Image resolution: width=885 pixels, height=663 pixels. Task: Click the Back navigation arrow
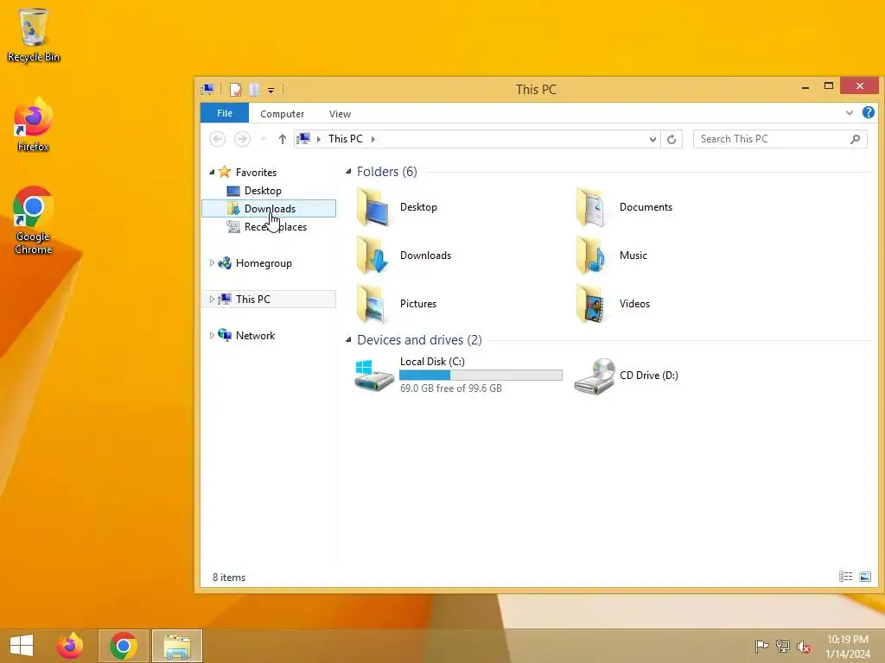click(217, 139)
